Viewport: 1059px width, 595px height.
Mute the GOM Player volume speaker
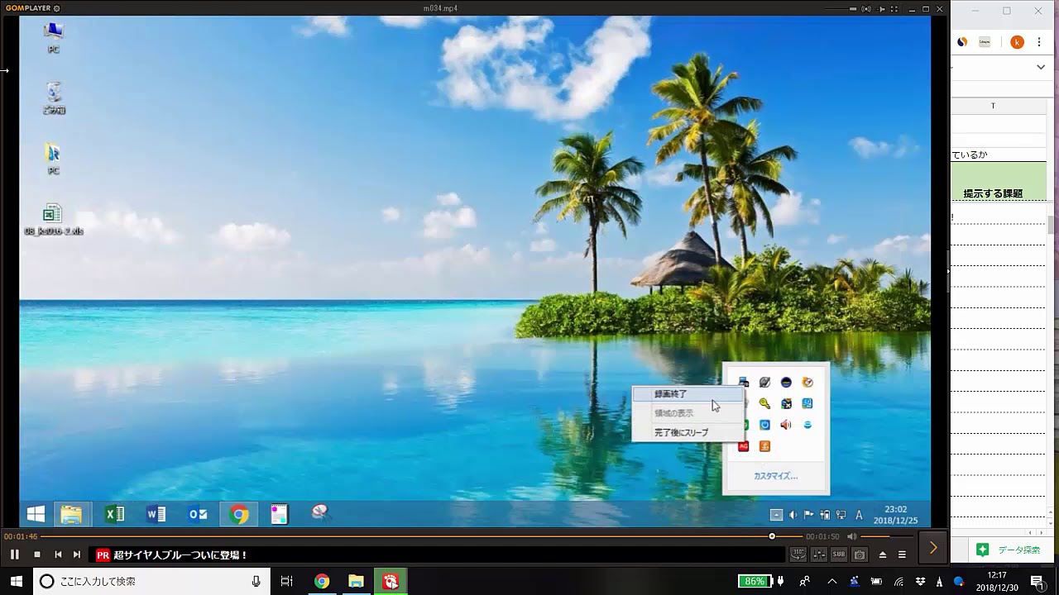click(x=851, y=536)
